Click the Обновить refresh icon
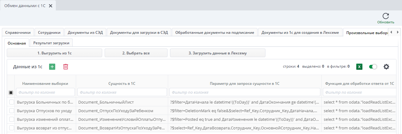This screenshot has width=402, height=134. click(x=385, y=16)
